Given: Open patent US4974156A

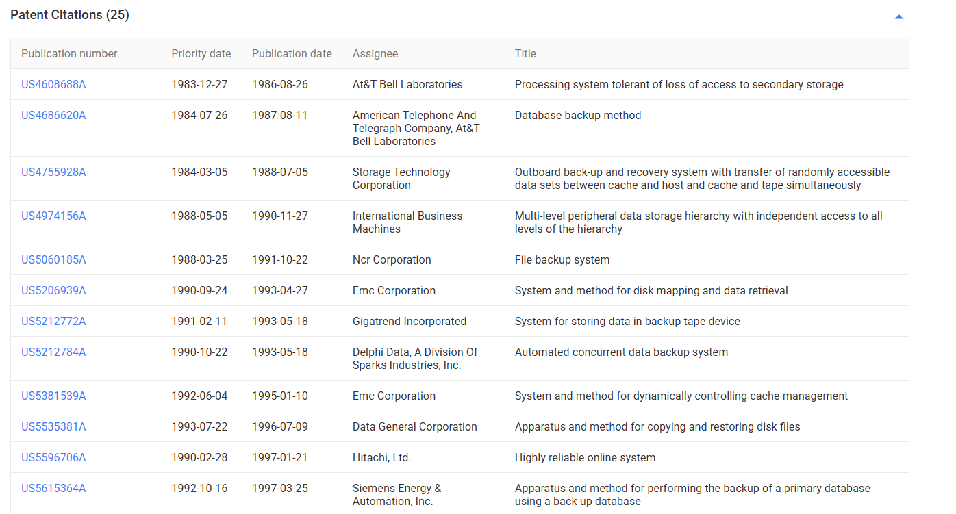Looking at the screenshot, I should 53,216.
